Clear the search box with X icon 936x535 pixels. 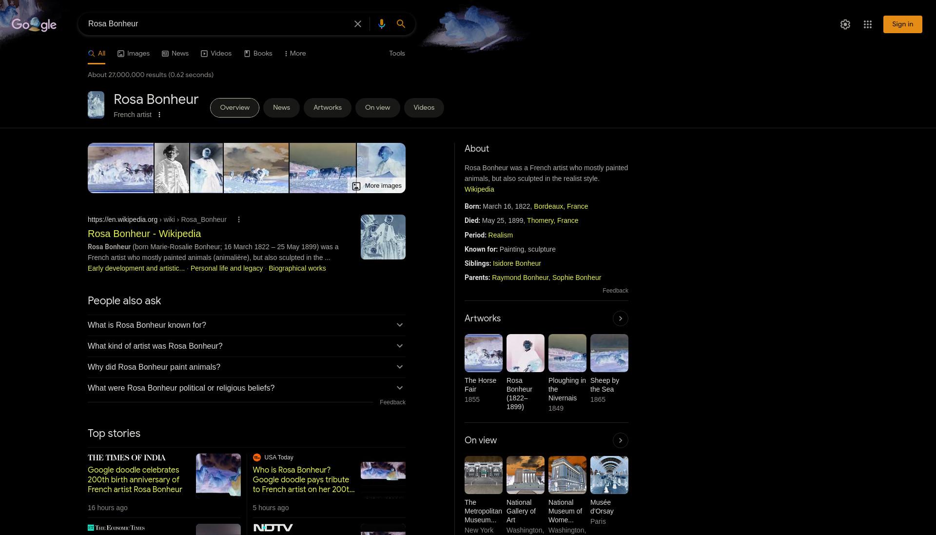click(358, 24)
